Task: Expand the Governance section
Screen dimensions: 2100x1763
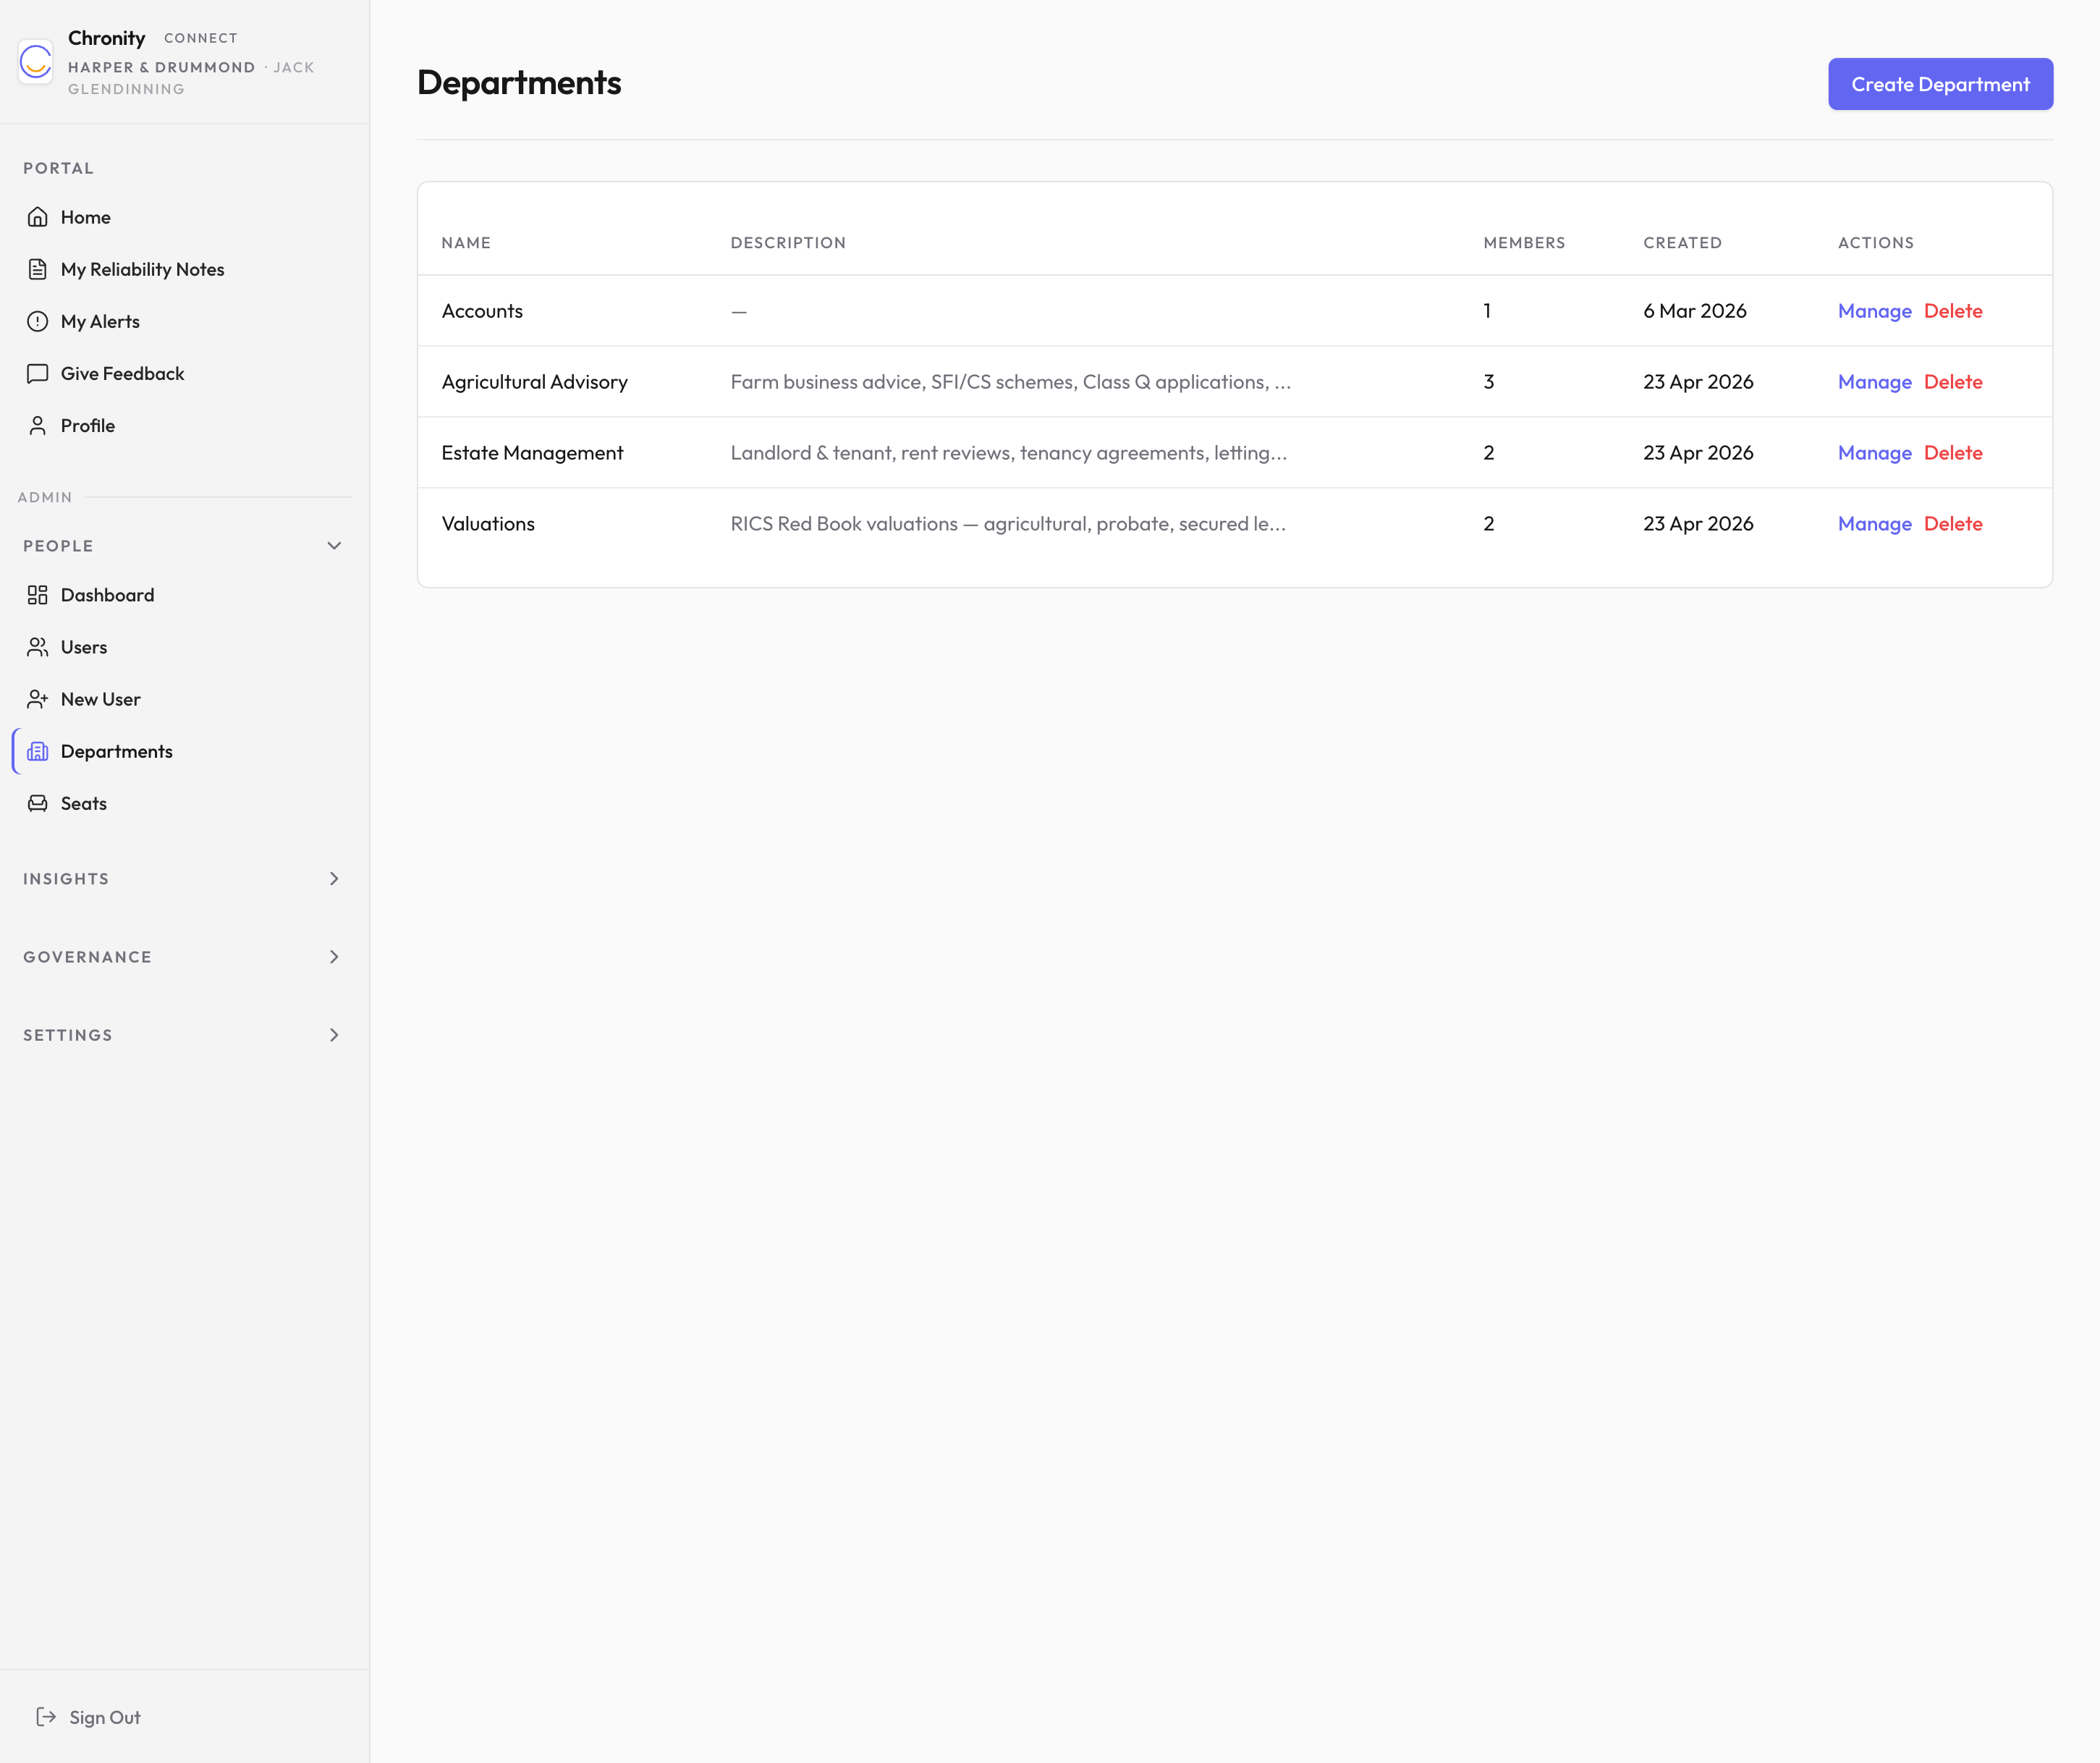Action: pos(334,957)
